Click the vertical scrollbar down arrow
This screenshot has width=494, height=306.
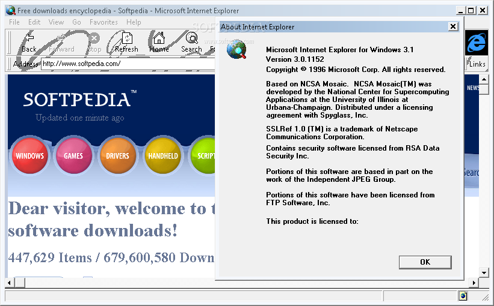pos(484,272)
